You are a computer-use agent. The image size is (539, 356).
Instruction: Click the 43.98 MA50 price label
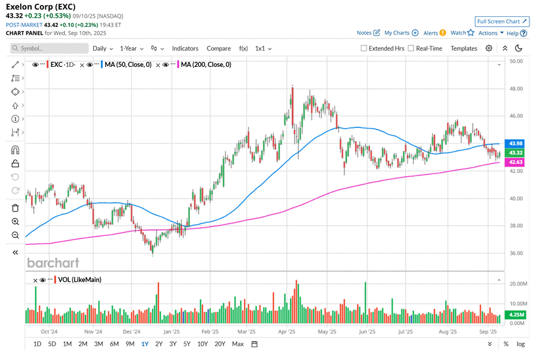pyautogui.click(x=514, y=143)
